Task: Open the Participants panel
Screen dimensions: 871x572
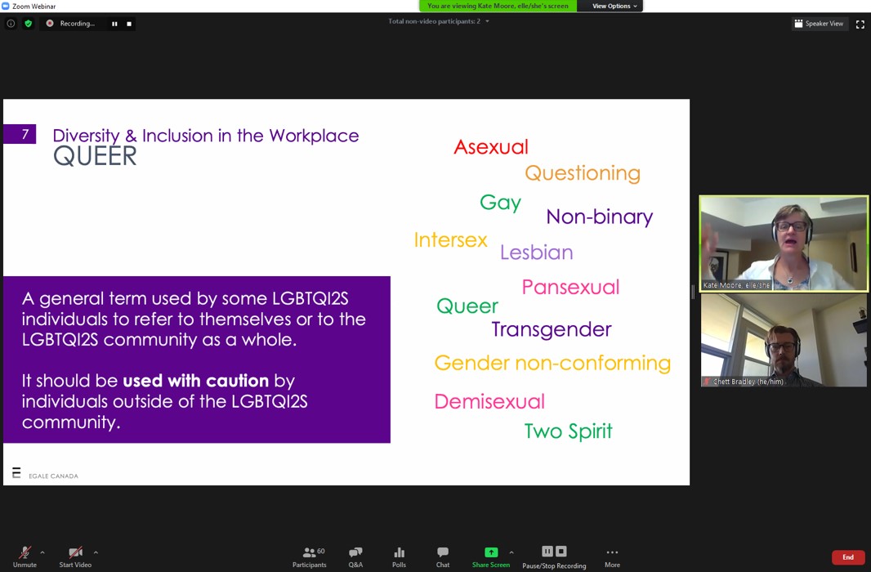Action: point(310,557)
